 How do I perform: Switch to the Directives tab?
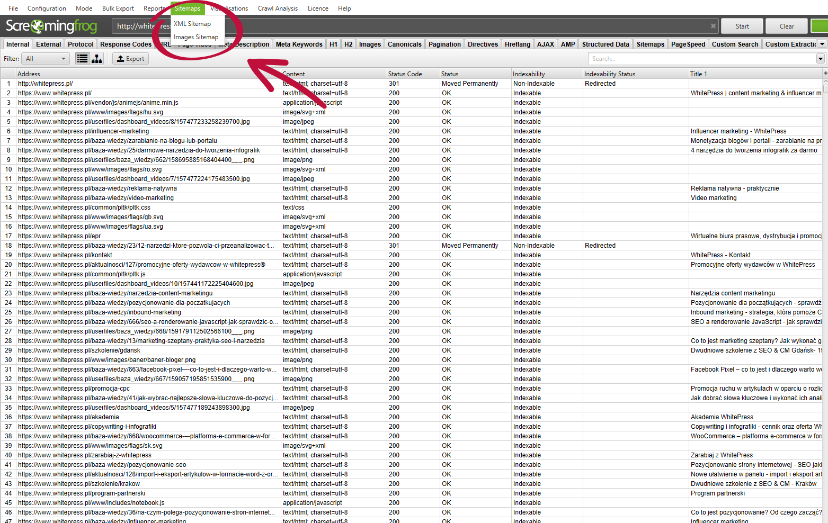point(483,44)
